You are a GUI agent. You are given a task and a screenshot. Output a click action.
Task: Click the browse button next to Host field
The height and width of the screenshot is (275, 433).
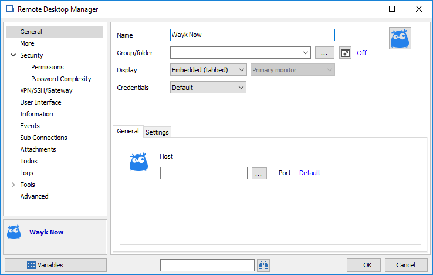[x=259, y=173]
